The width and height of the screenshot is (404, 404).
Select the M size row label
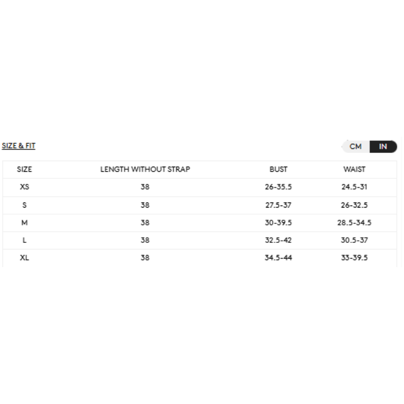(24, 223)
